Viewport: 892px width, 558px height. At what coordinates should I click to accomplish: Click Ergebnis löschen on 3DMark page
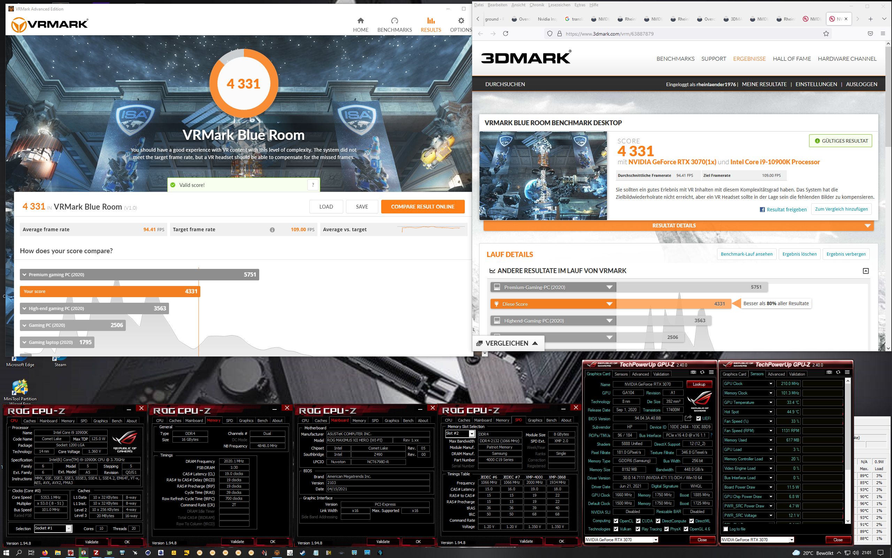[x=799, y=254]
